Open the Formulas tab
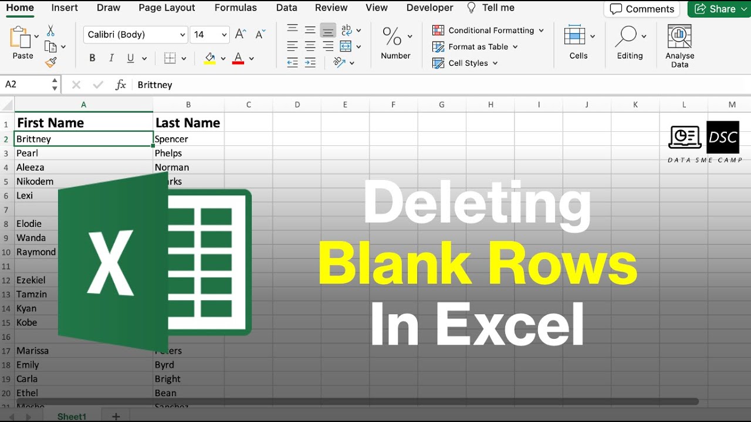 point(236,8)
